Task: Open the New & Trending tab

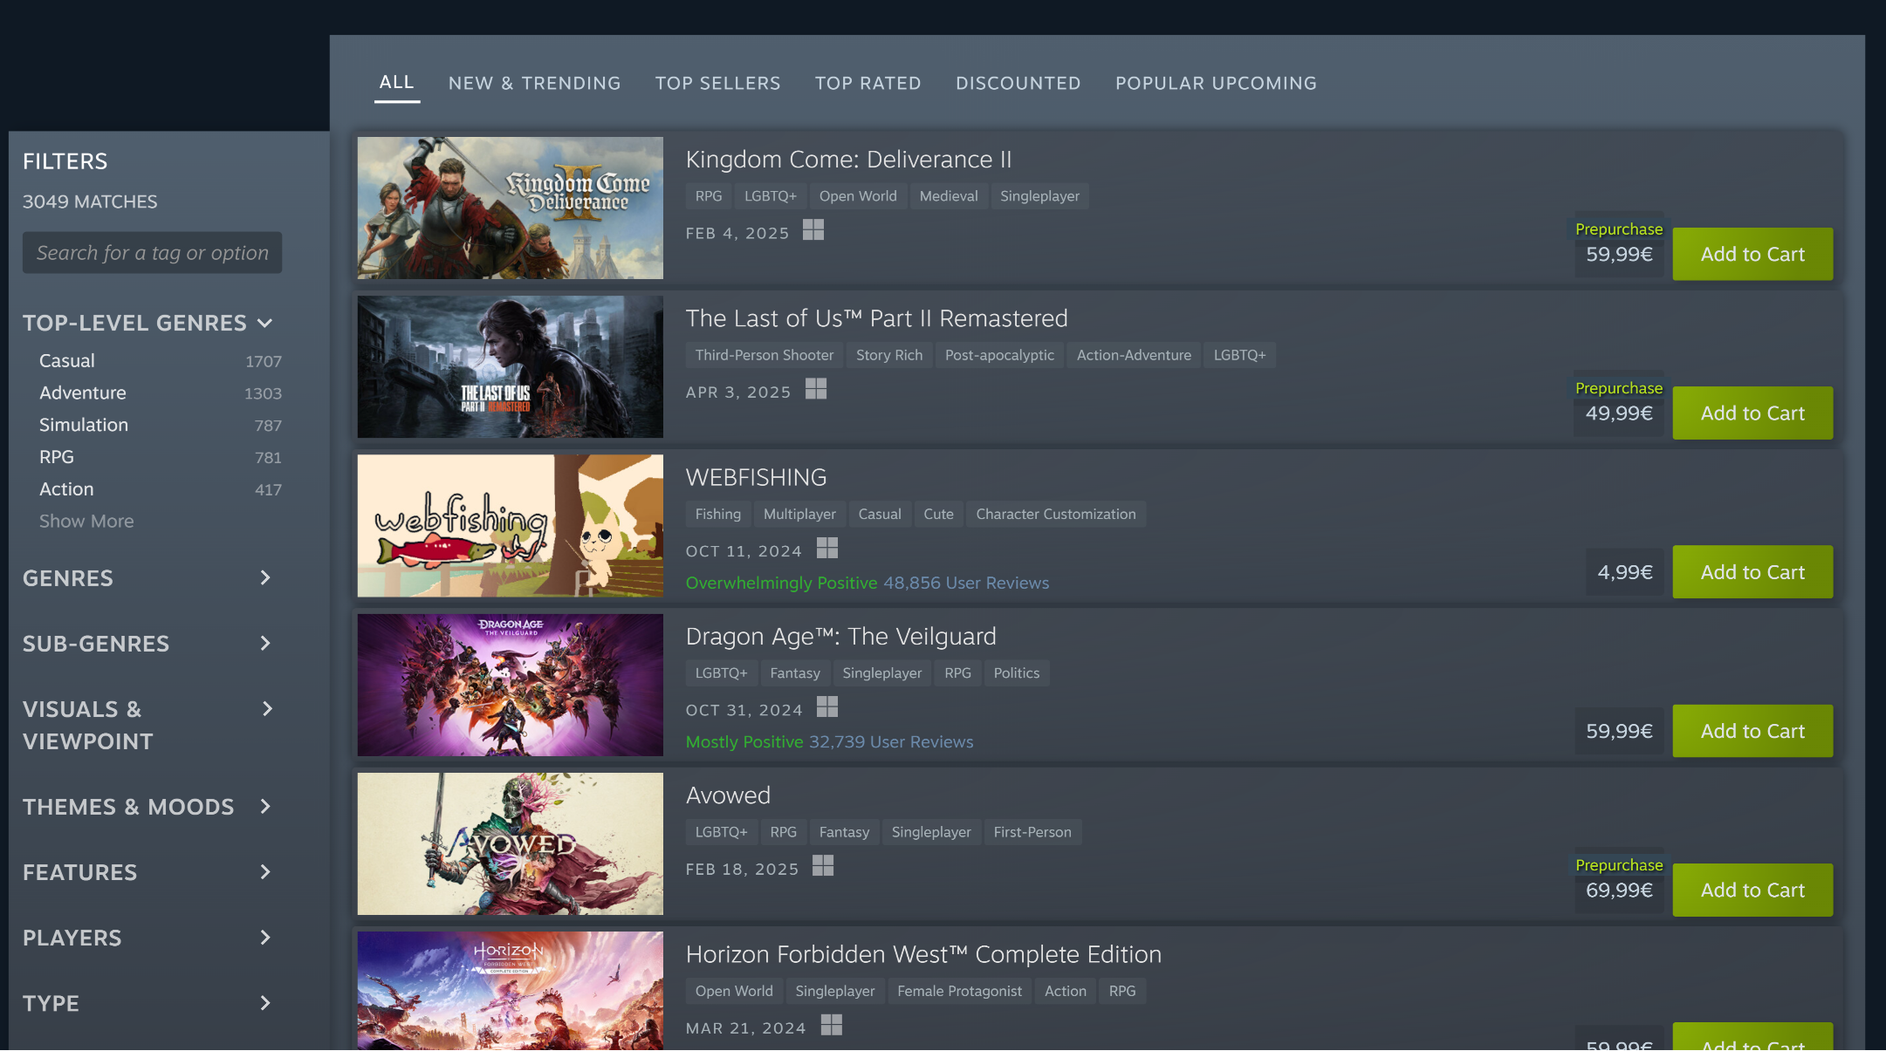Action: coord(534,84)
